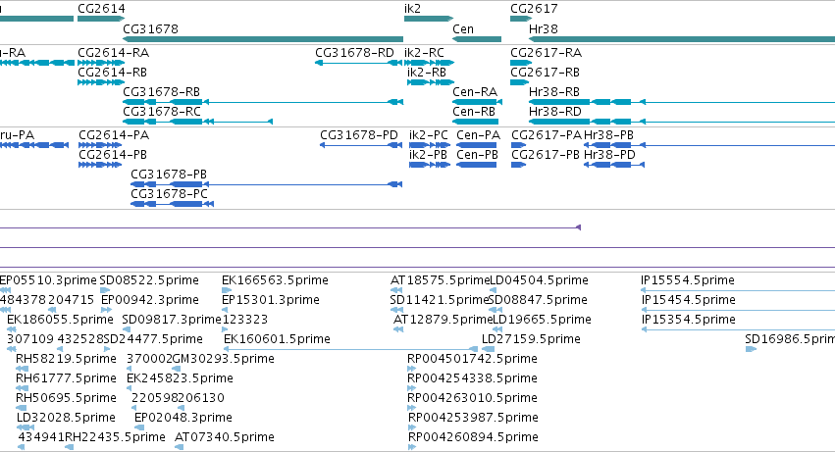Select the arrowhead on the purple line

[x=578, y=227]
